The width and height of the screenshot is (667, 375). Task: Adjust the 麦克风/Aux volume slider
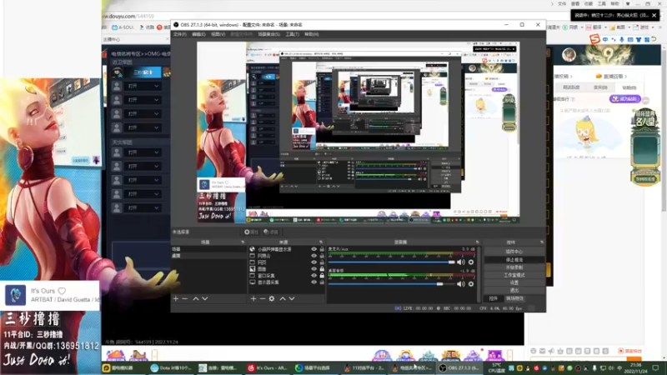[x=392, y=262]
